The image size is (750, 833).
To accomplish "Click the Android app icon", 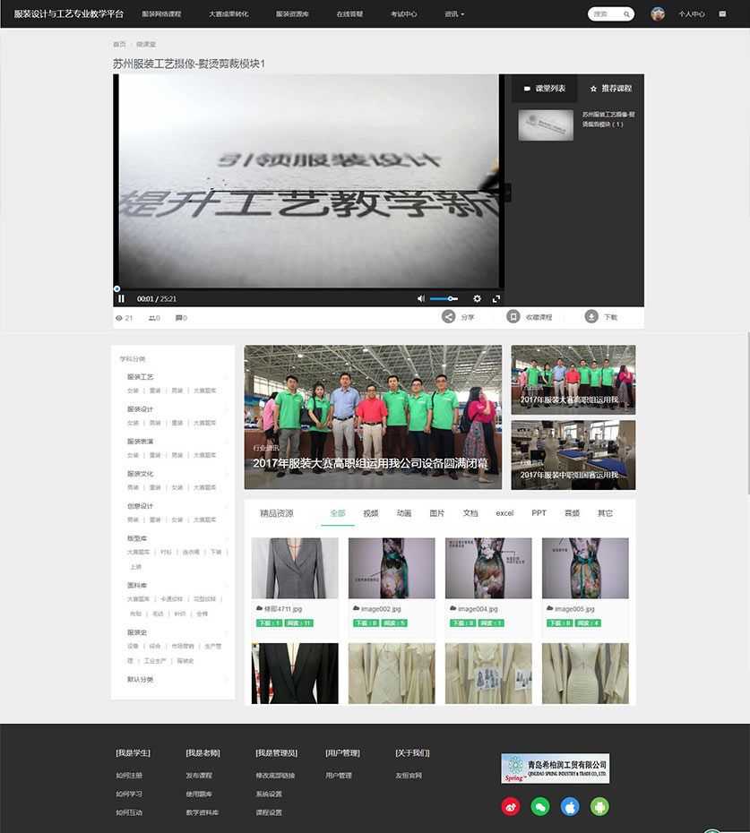I will [599, 807].
